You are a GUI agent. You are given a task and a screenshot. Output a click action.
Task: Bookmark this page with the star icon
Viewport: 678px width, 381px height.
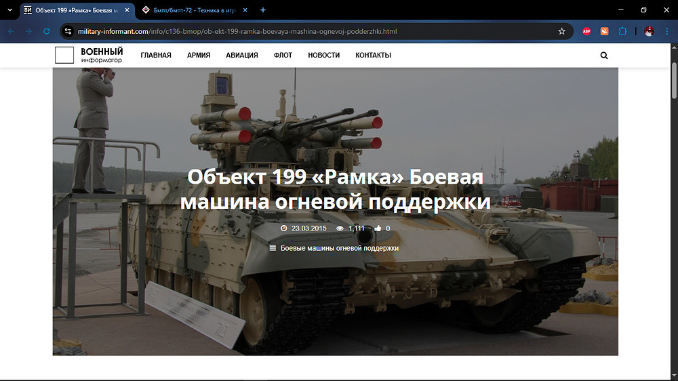[561, 31]
